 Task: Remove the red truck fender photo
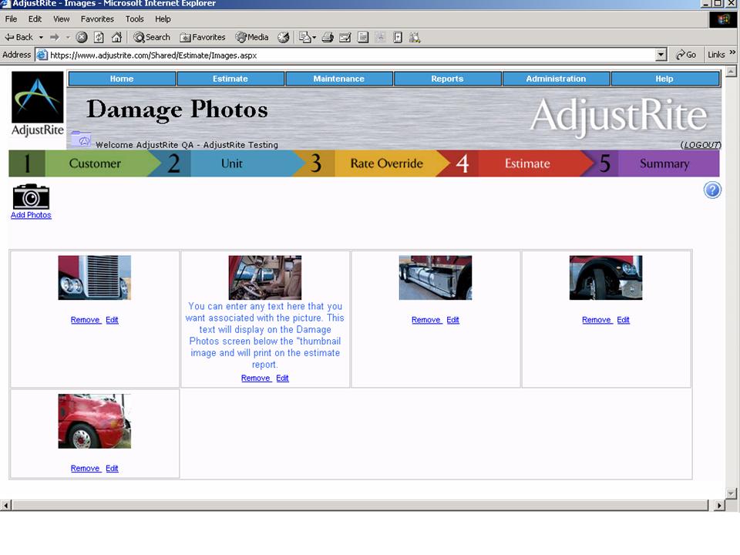point(85,469)
